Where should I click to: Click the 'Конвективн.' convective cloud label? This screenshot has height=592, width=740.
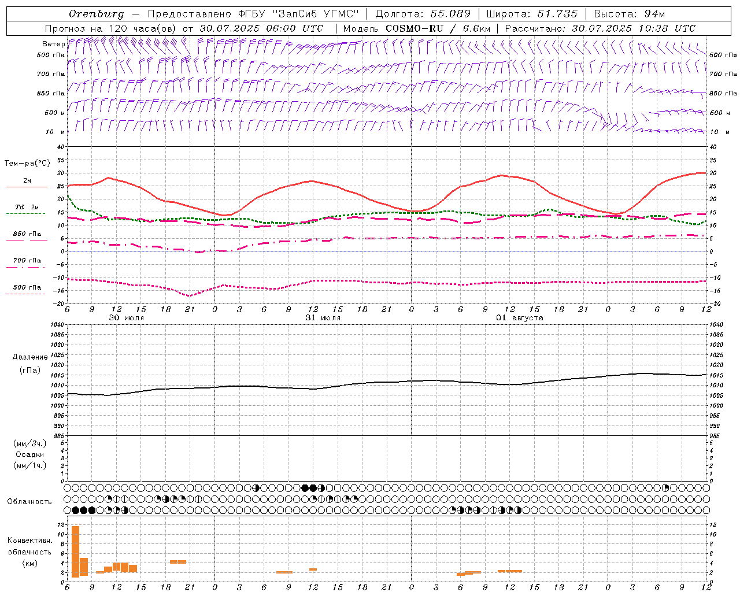tap(30, 541)
